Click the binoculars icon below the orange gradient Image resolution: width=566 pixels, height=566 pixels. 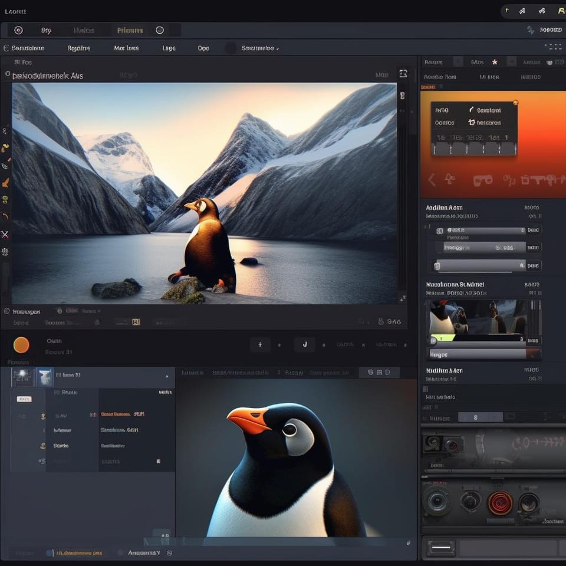[x=483, y=179]
